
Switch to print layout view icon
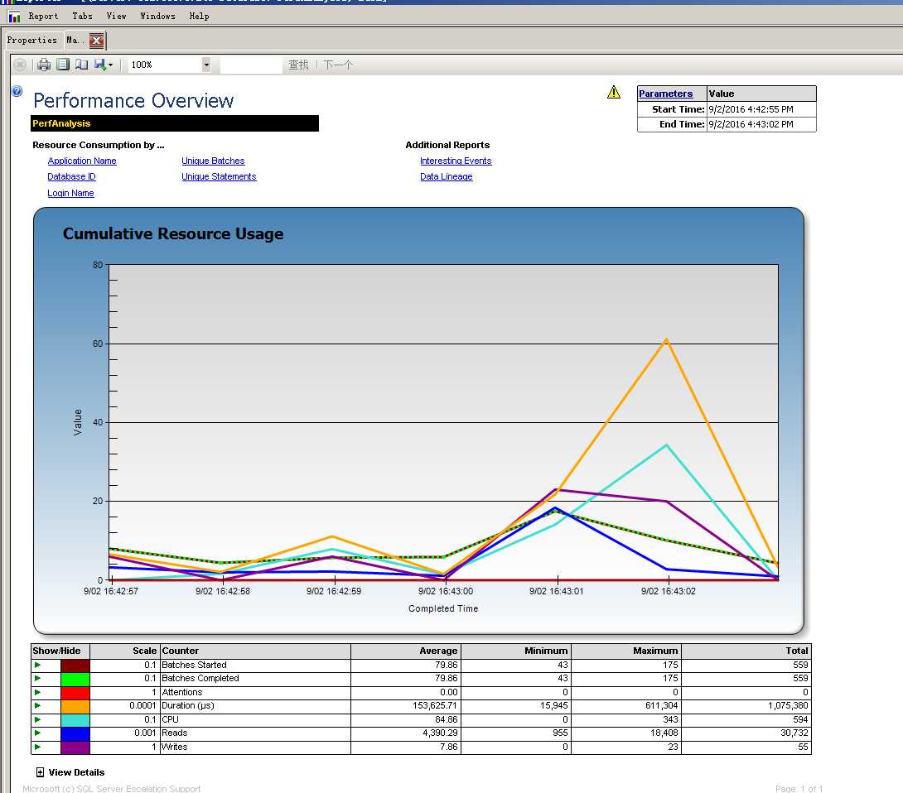63,65
